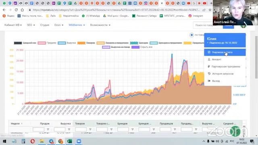
Task: Switch to Zoom in the taskbar
Action: click(79, 141)
